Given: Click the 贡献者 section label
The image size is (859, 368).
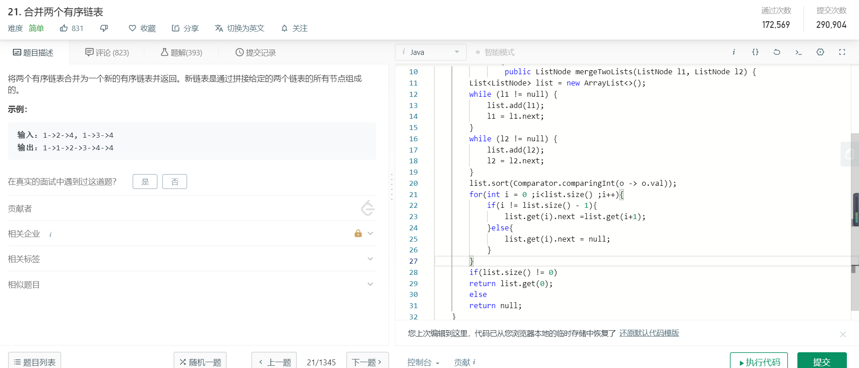Looking at the screenshot, I should click(x=20, y=208).
